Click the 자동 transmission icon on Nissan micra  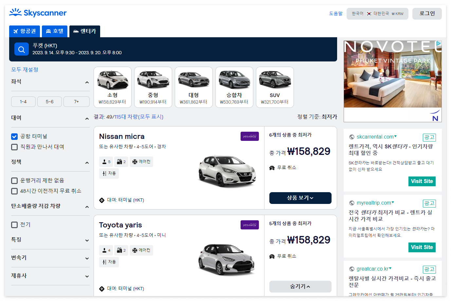[104, 173]
